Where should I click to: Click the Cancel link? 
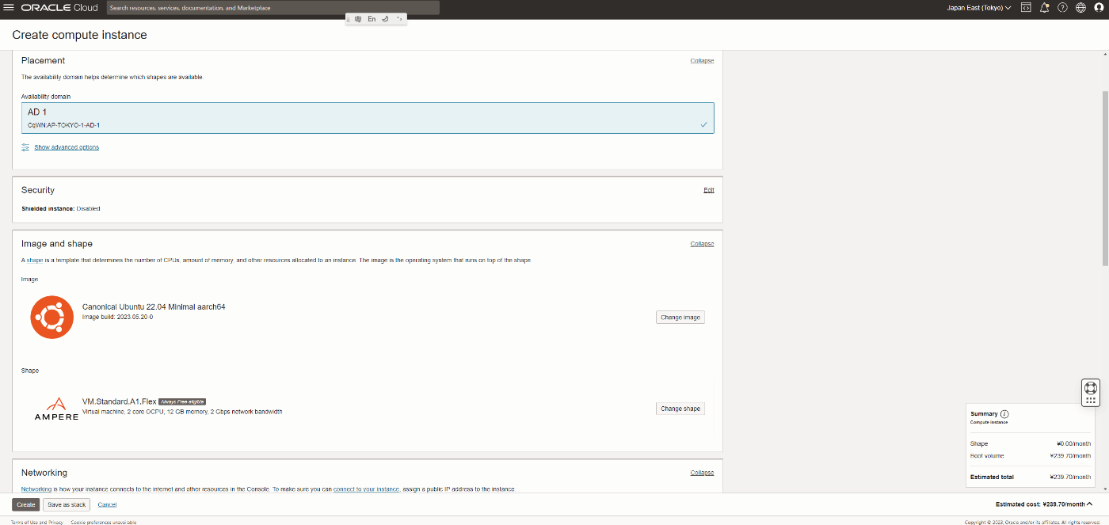tap(107, 504)
